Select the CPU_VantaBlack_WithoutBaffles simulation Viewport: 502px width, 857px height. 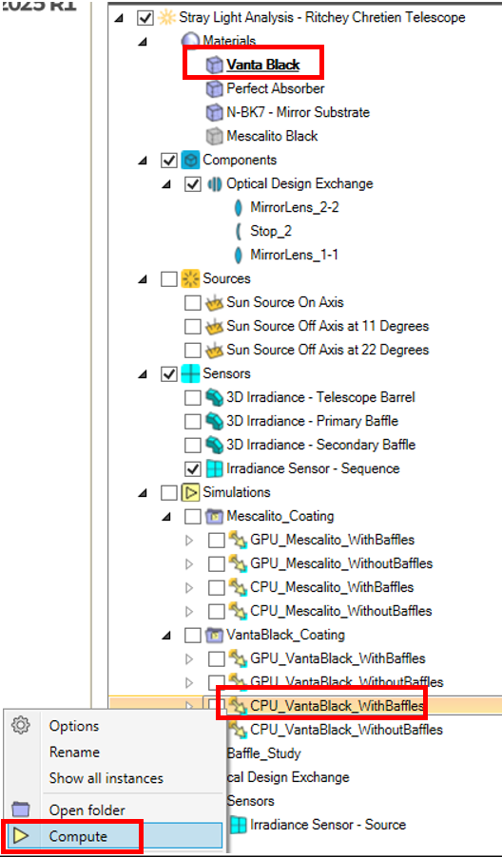coord(347,731)
